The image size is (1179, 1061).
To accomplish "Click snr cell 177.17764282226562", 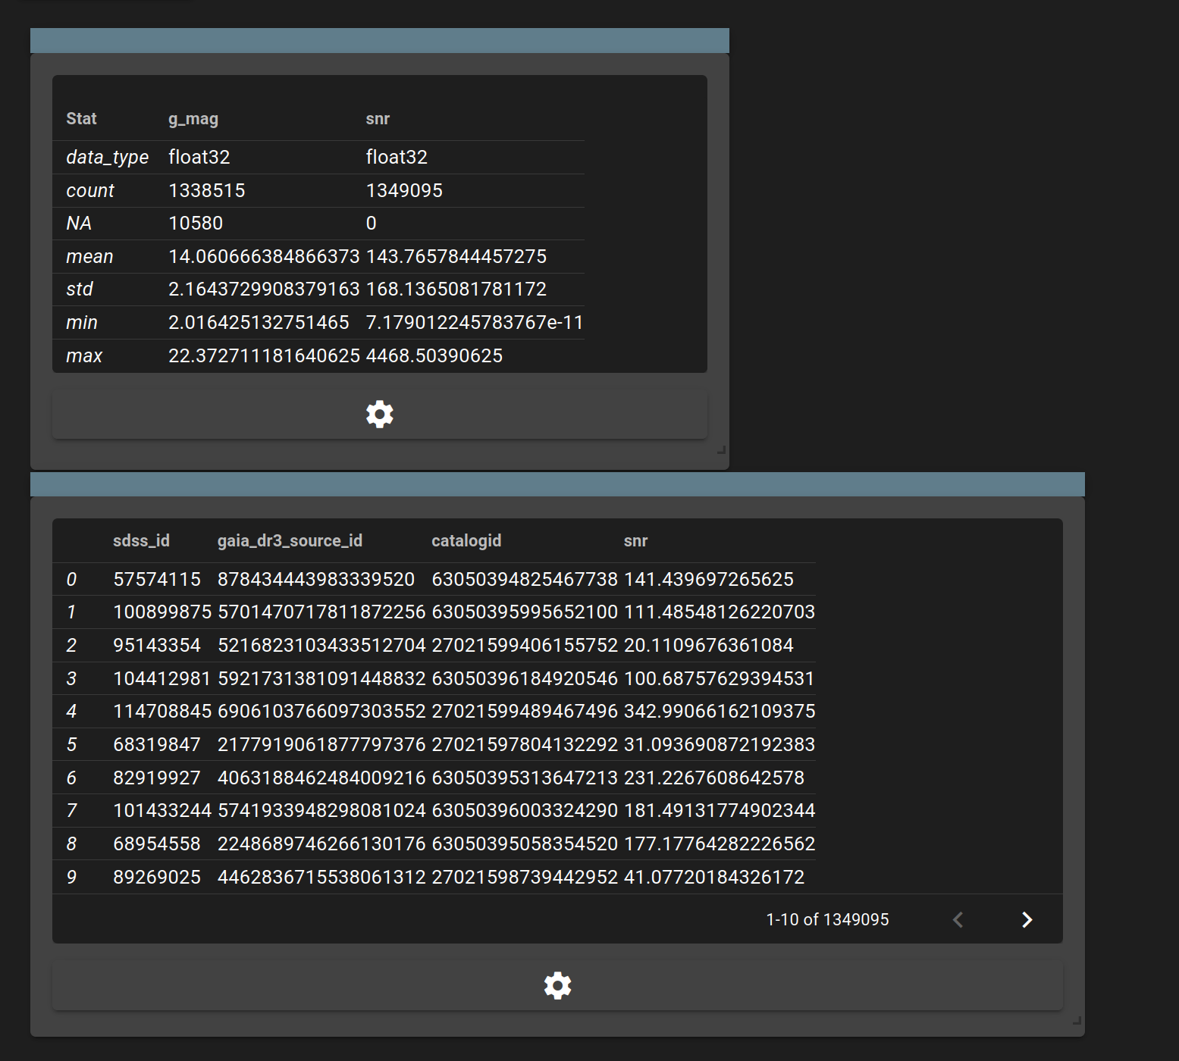I will pos(720,843).
